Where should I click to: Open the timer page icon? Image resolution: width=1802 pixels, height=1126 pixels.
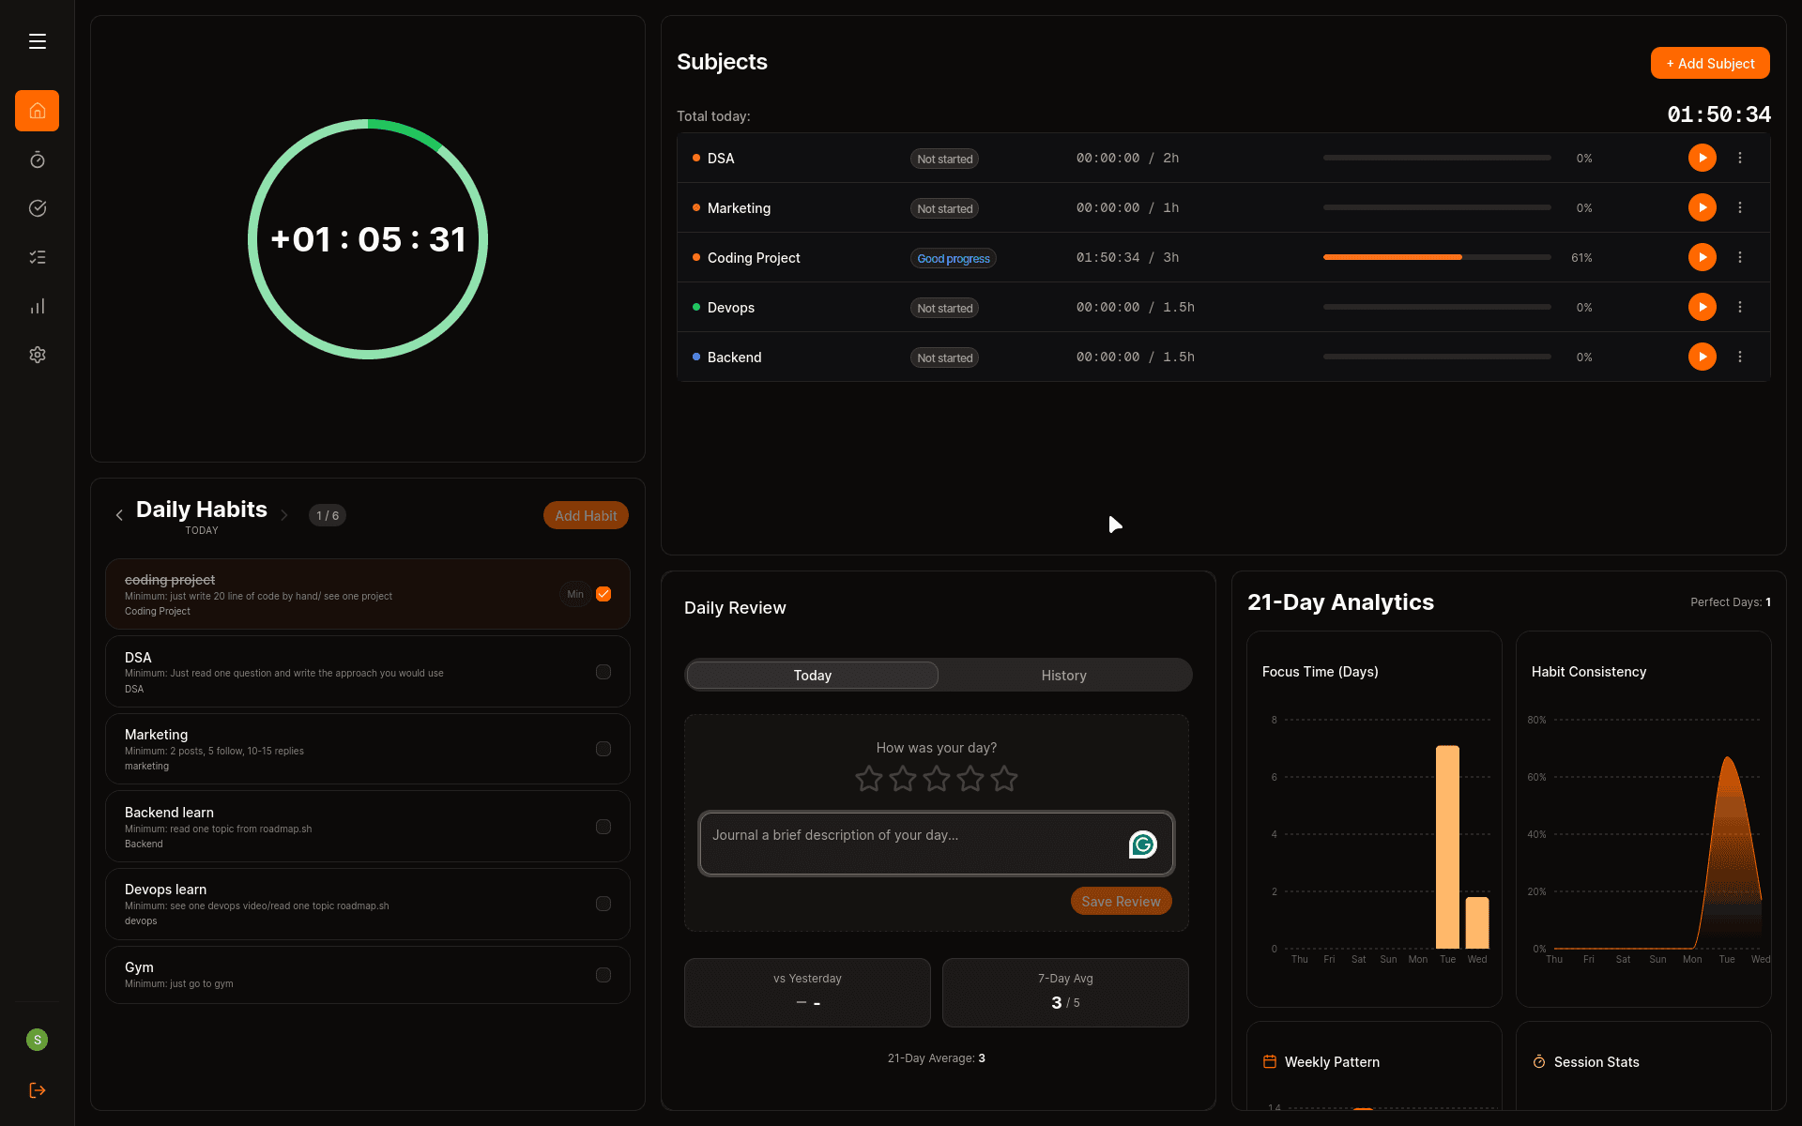click(x=38, y=160)
